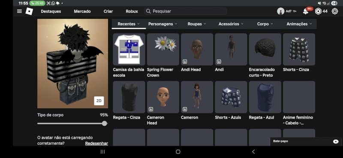343x158 pixels.
Task: Select Cameron Head item
Action: tap(163, 97)
